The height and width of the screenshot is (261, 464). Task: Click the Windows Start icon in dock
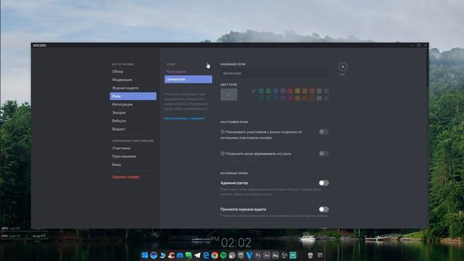(x=145, y=255)
